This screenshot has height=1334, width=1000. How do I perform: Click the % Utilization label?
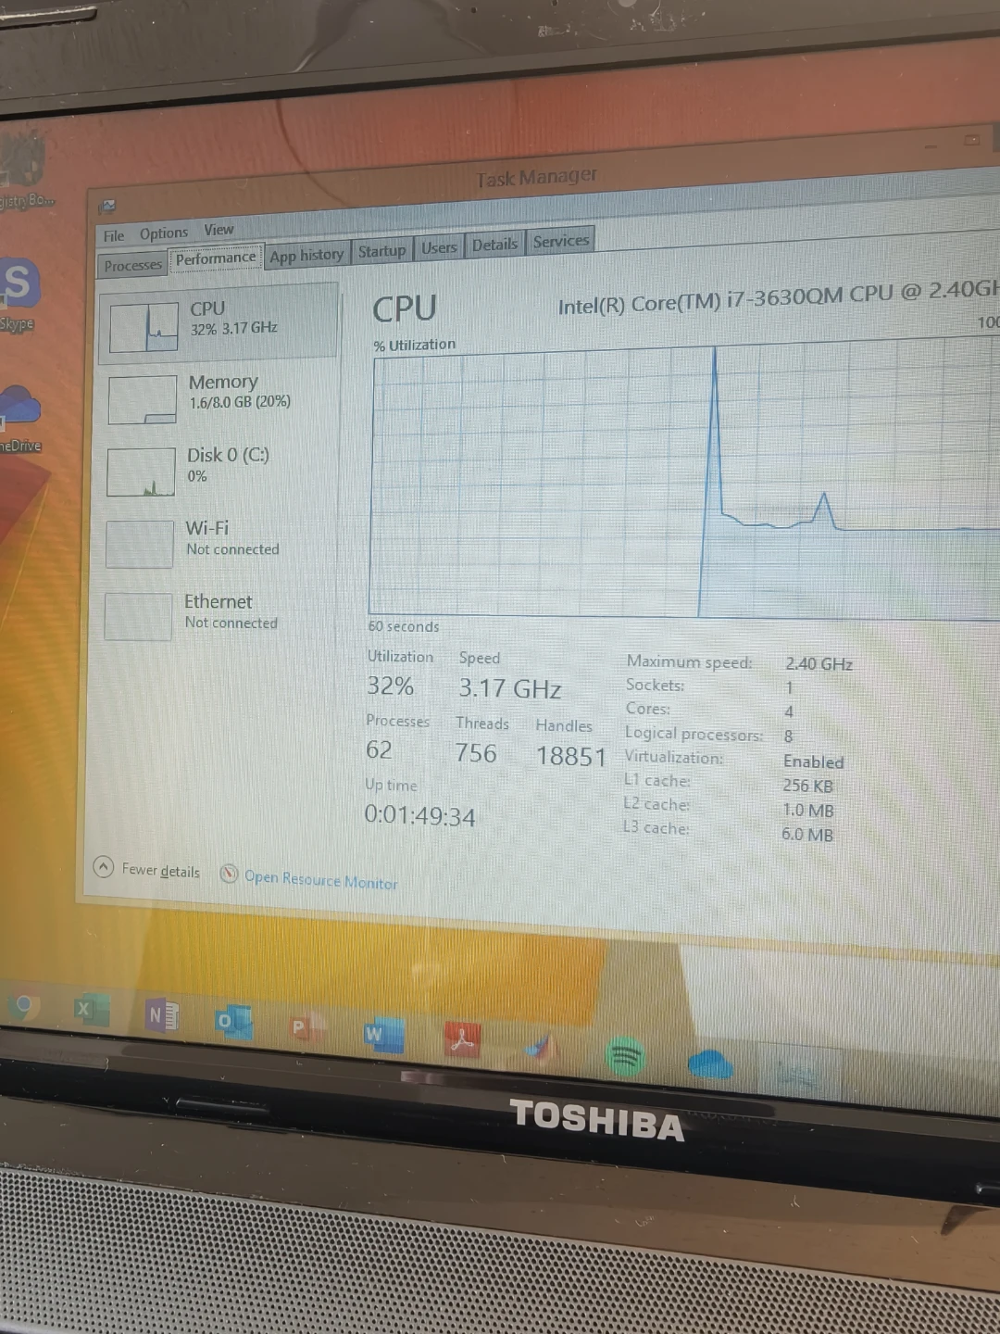(x=415, y=345)
